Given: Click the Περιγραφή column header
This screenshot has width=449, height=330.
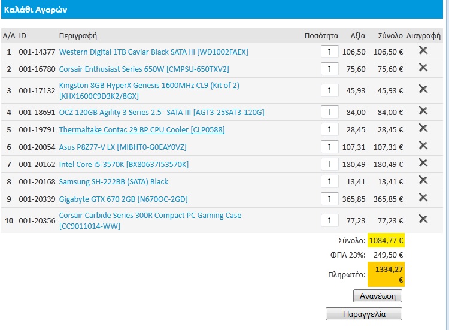Looking at the screenshot, I should (x=78, y=36).
